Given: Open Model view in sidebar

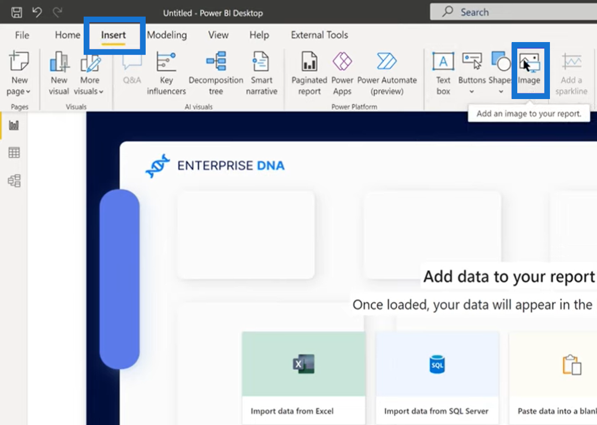Looking at the screenshot, I should [14, 181].
